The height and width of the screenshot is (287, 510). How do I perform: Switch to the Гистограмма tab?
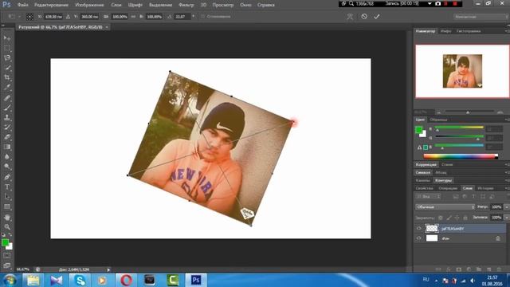[x=469, y=31]
